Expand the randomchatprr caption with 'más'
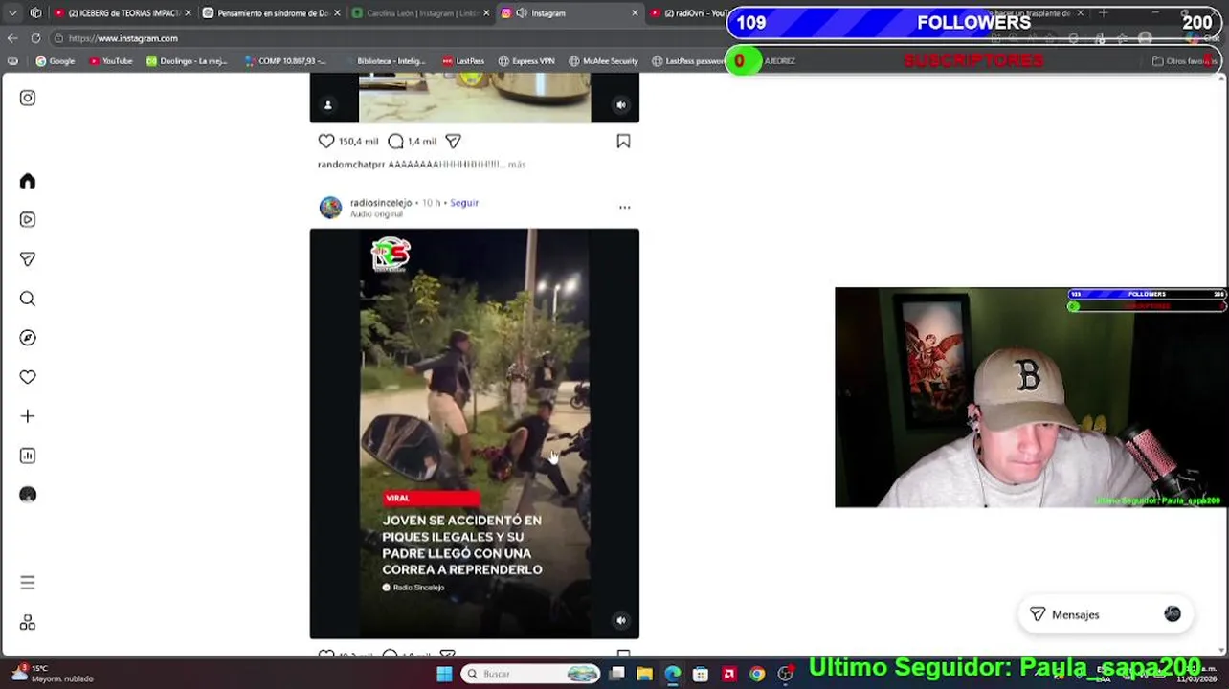 click(x=517, y=165)
